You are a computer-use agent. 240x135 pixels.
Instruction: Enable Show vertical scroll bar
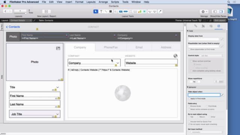[191, 61]
